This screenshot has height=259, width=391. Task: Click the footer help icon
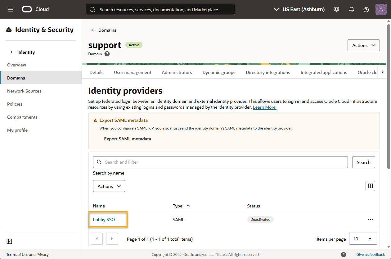pyautogui.click(x=344, y=255)
